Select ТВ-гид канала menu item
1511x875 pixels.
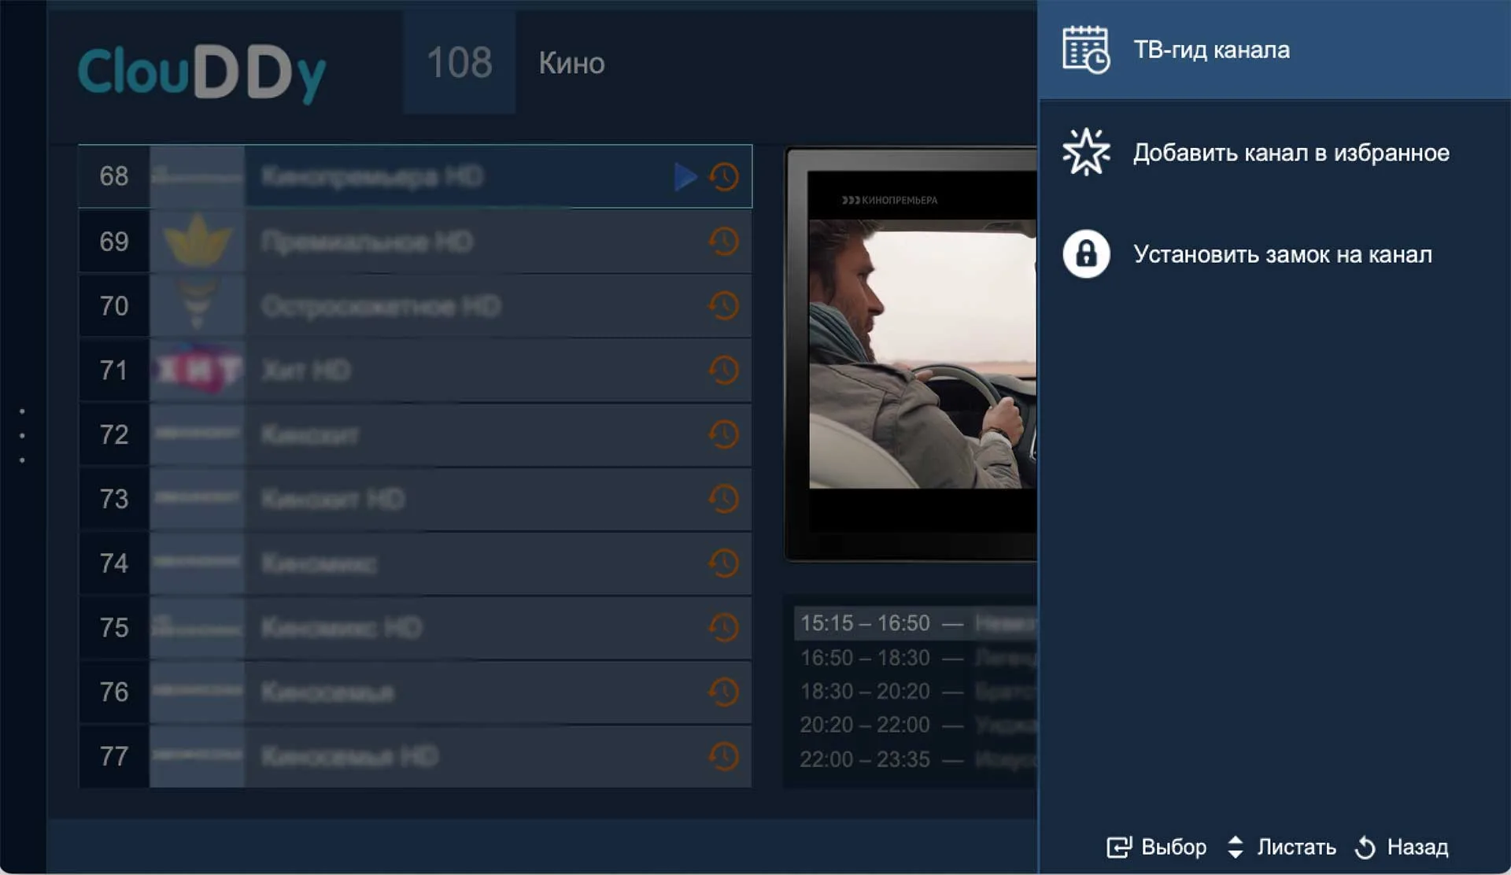click(x=1211, y=50)
